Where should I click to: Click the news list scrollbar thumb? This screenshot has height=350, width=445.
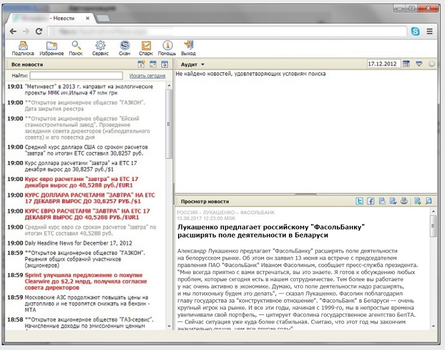[x=169, y=124]
